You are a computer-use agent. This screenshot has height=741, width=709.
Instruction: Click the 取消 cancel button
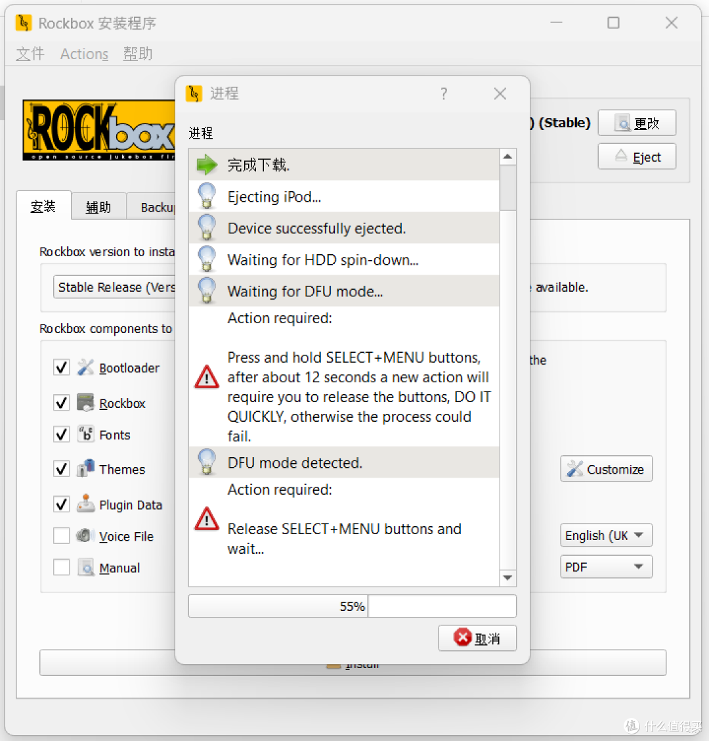[477, 638]
